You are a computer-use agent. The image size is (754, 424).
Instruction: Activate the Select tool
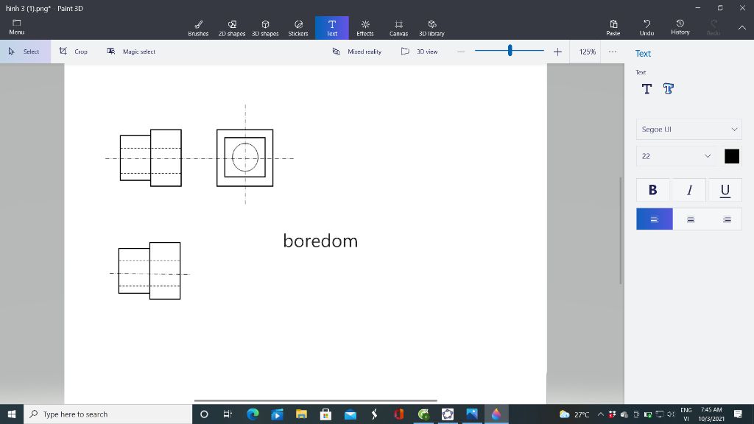(25, 52)
